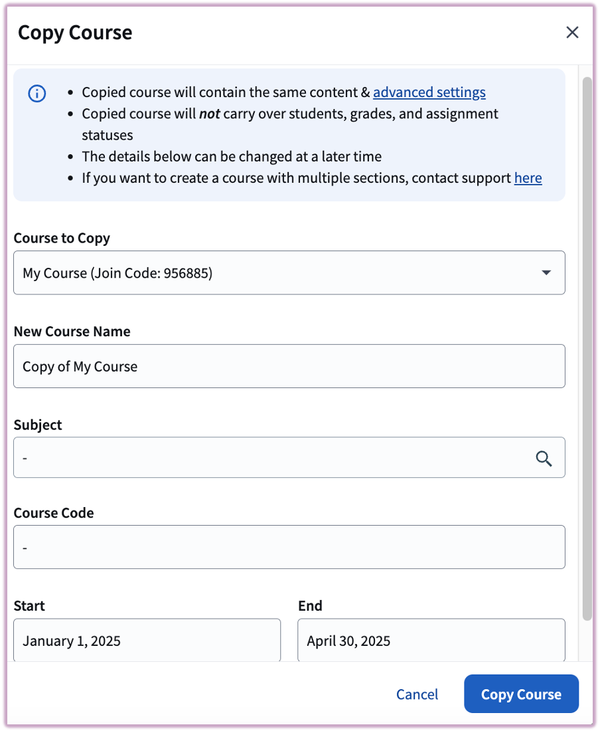Select the Start date showing January 1, 2025
The width and height of the screenshot is (600, 731).
147,640
